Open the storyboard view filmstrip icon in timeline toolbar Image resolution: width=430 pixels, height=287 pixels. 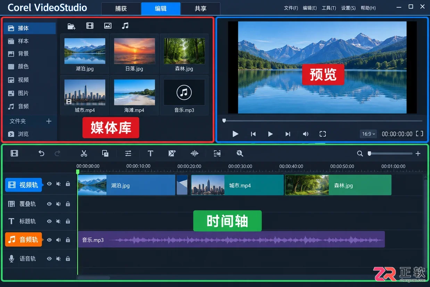click(x=14, y=153)
